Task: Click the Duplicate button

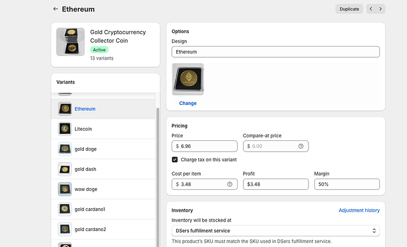Action: (349, 9)
